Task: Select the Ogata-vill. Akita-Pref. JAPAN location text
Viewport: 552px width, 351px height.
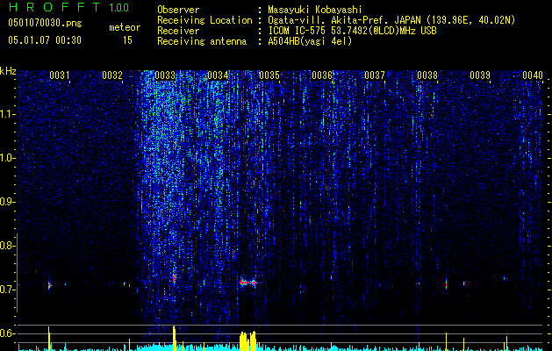Action: point(391,20)
